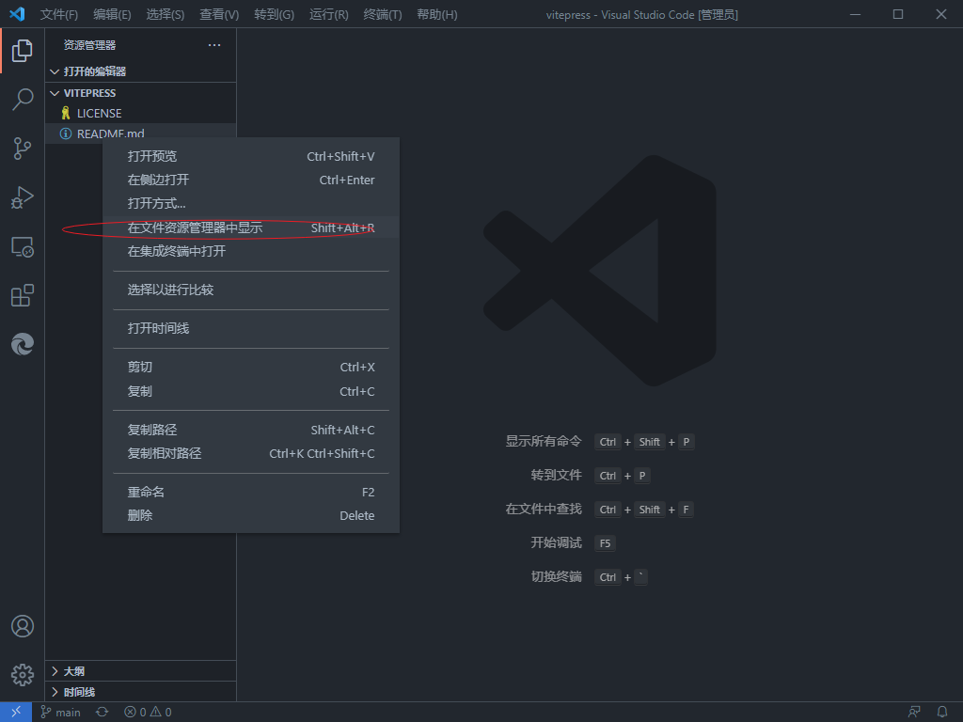Open the Extensions view

click(x=23, y=295)
